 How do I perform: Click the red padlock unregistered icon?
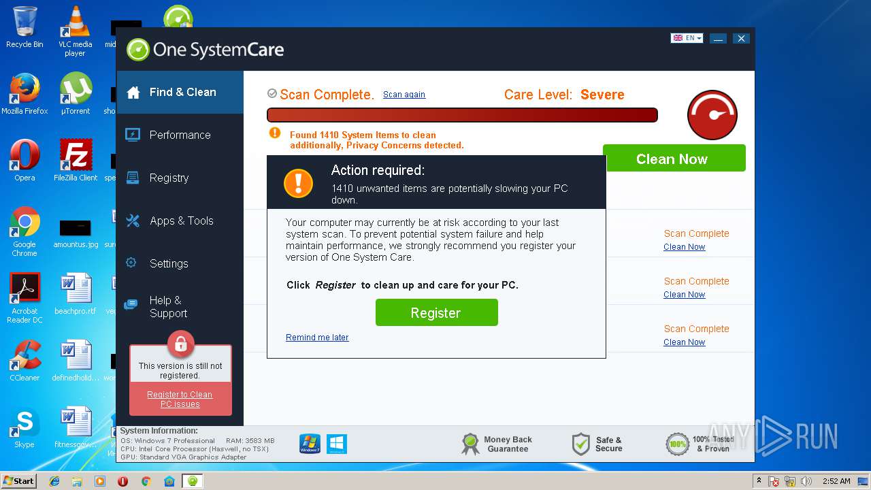point(180,344)
